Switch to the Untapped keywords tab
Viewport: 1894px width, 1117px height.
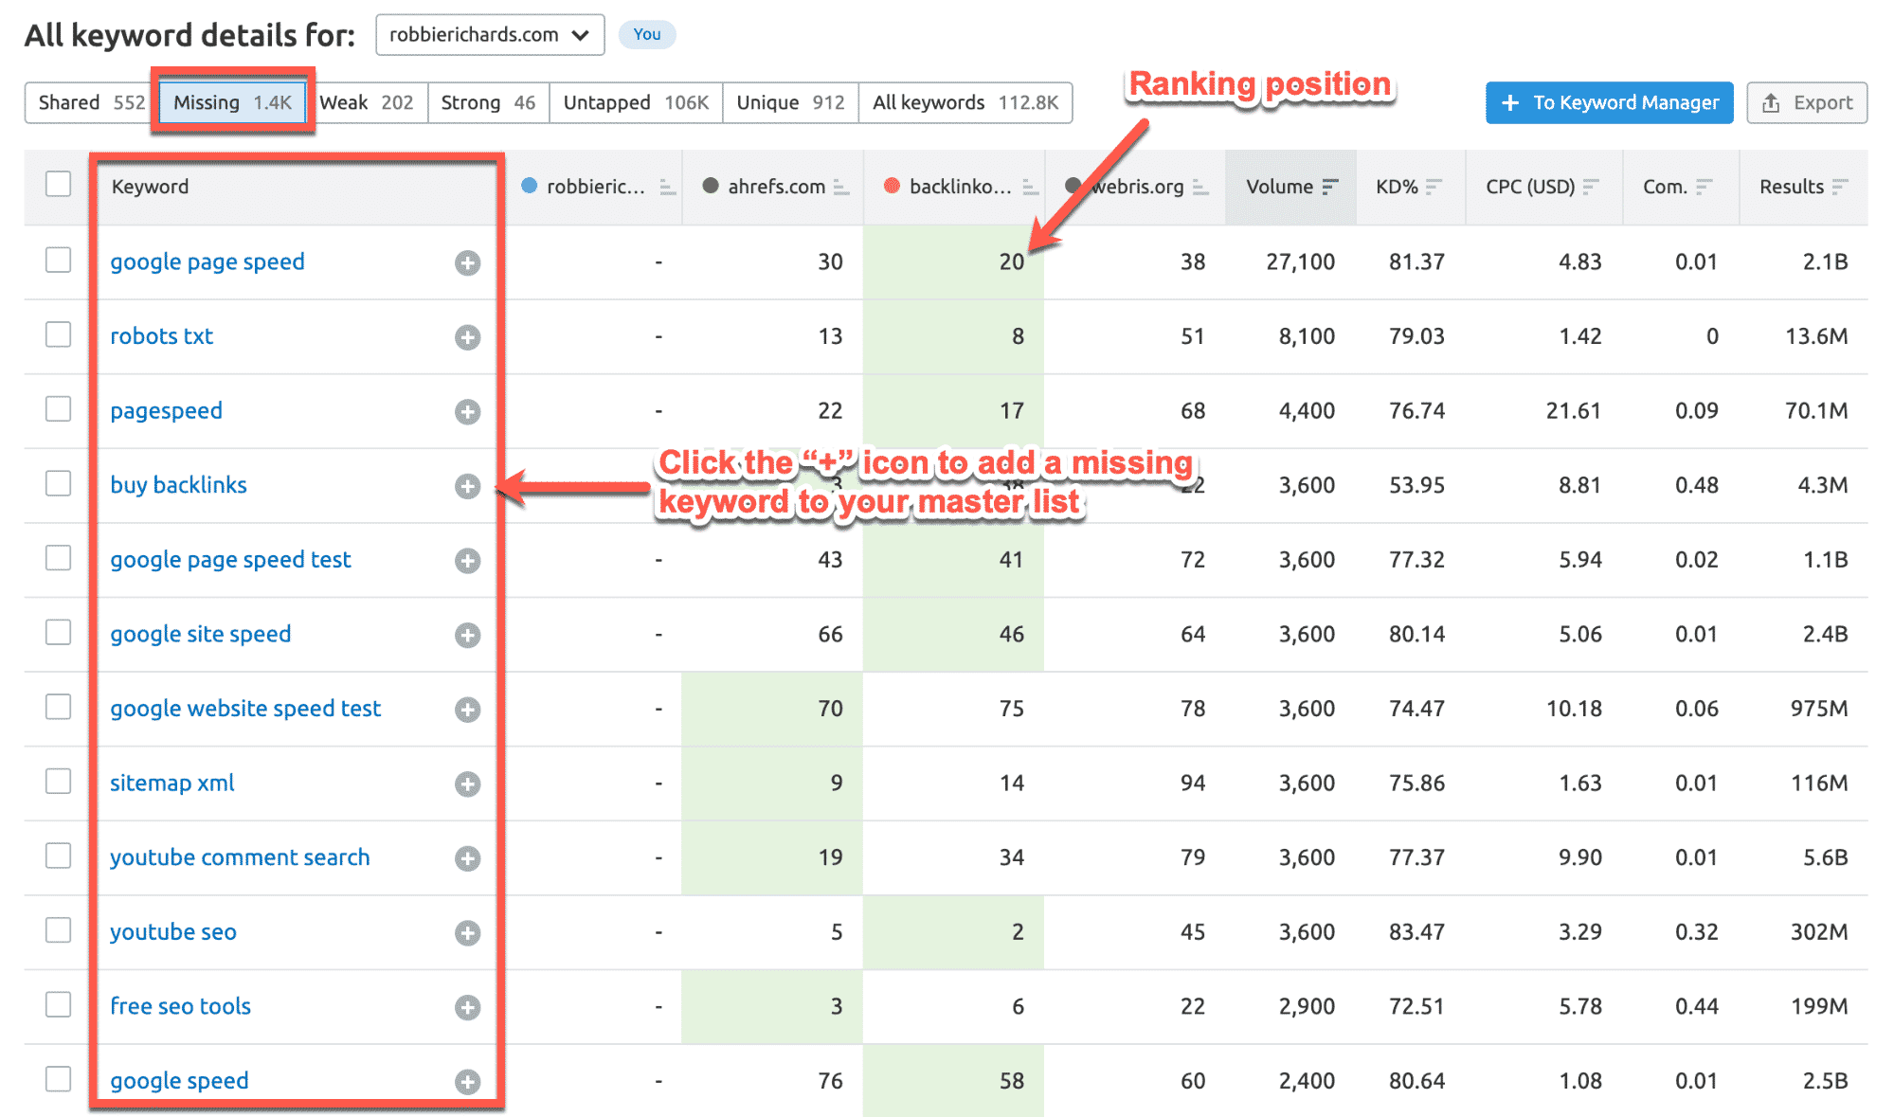(x=635, y=102)
